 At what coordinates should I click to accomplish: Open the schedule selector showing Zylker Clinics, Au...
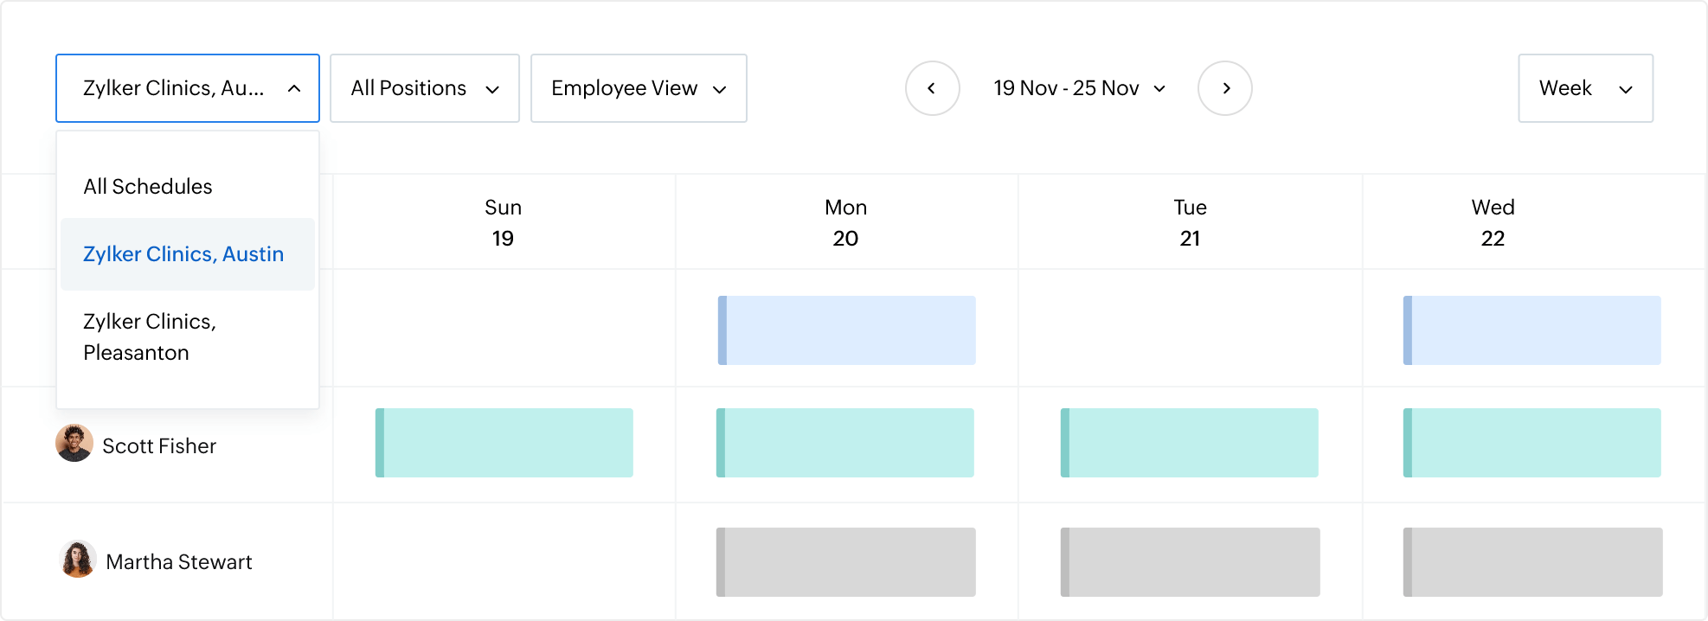point(187,87)
